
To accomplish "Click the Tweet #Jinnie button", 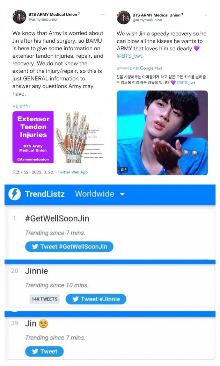I will click(x=96, y=299).
